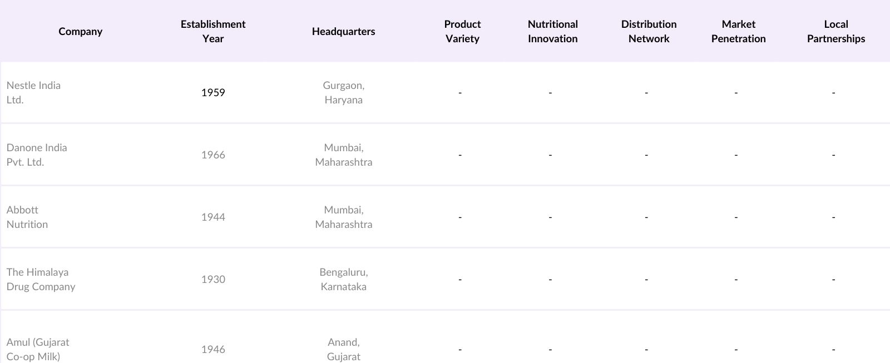Screen dimensions: 890x363
Task: Click the Local Partnerships column header
Action: click(x=835, y=31)
